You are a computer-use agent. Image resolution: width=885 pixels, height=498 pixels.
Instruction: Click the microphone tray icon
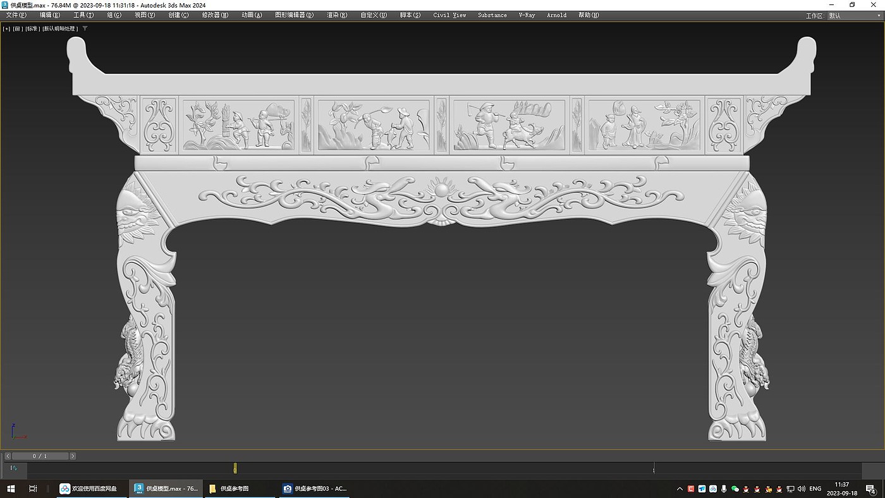724,489
